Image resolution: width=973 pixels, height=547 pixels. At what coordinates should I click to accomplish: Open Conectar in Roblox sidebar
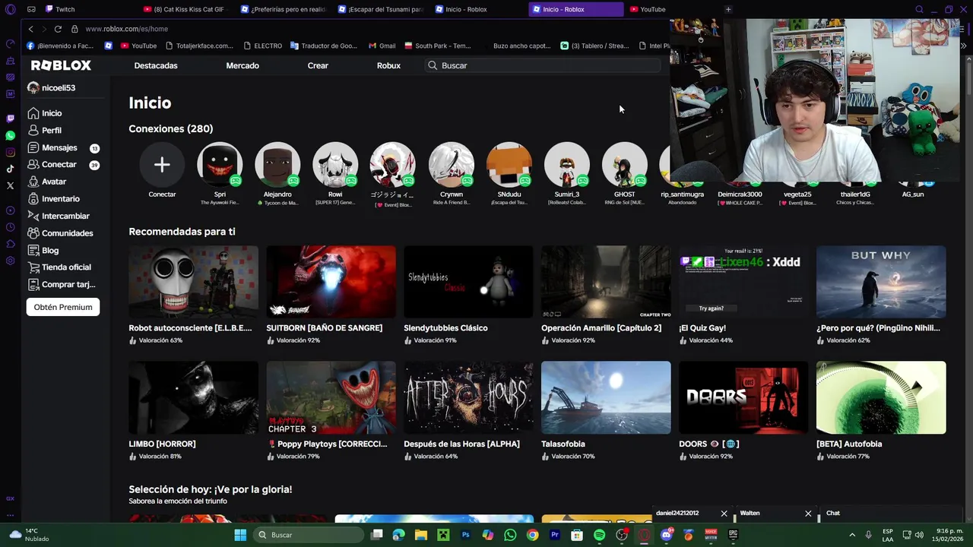pyautogui.click(x=63, y=164)
